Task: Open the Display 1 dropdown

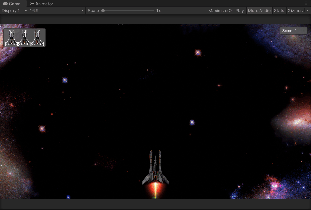Action: click(14, 10)
